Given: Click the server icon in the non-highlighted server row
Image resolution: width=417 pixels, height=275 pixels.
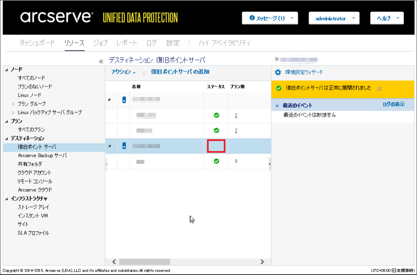Looking at the screenshot, I should click(124, 100).
